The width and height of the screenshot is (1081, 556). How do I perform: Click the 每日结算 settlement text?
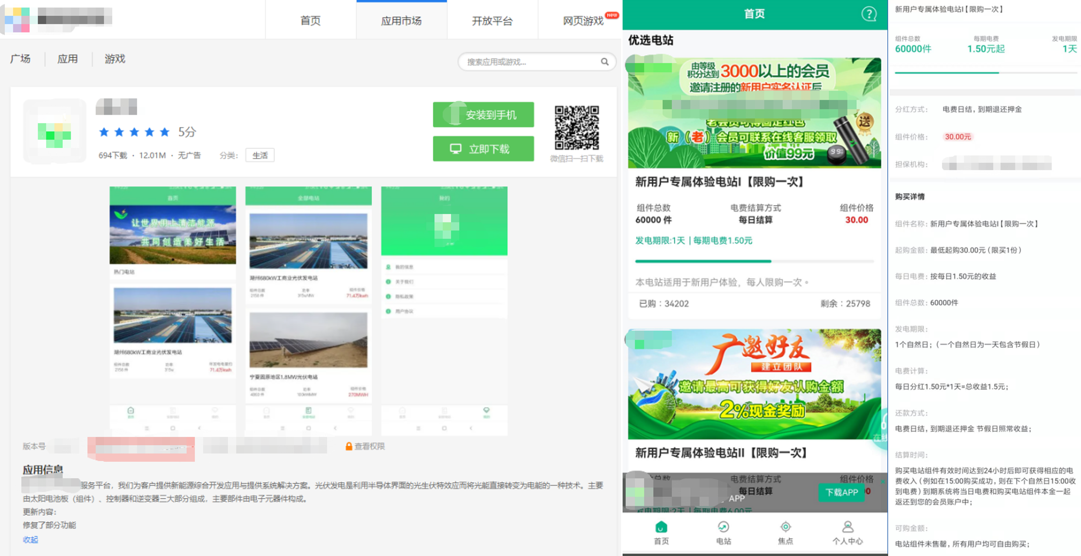(755, 220)
